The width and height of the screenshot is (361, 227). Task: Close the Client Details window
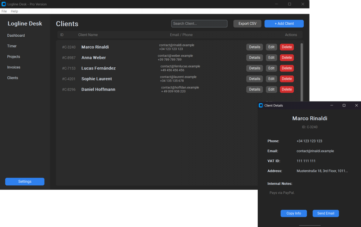click(356, 105)
